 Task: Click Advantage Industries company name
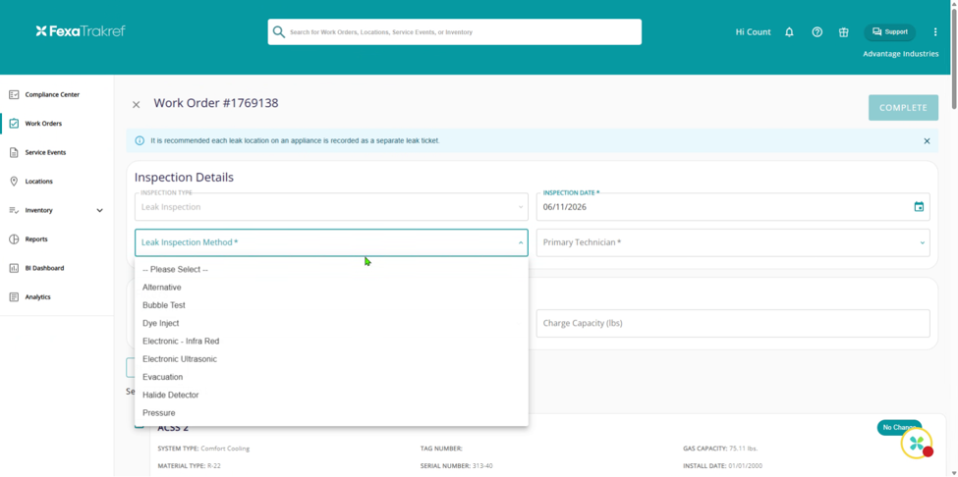pos(901,54)
